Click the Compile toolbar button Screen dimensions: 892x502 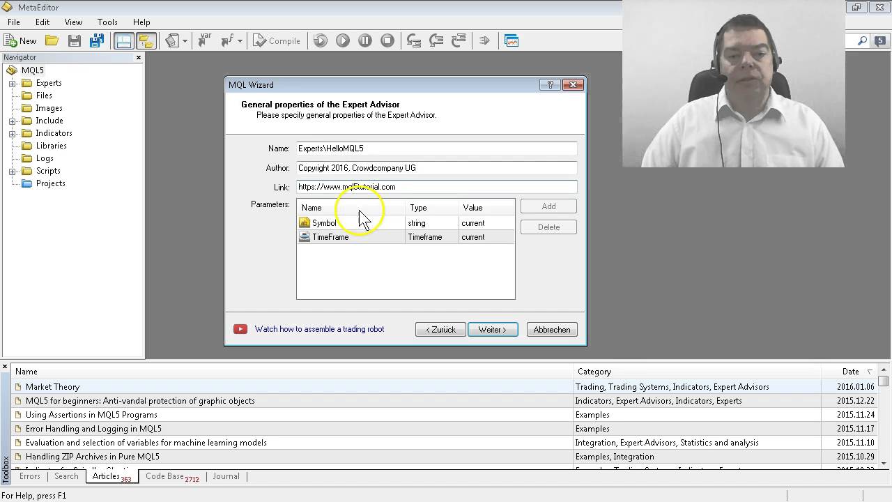tap(277, 41)
